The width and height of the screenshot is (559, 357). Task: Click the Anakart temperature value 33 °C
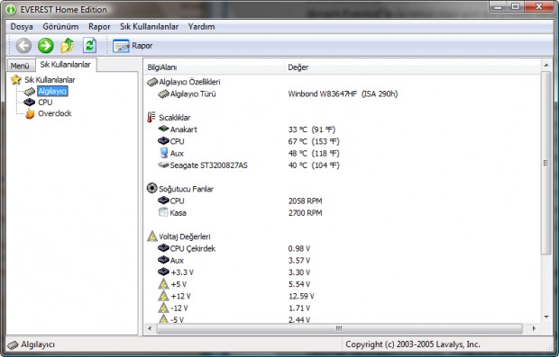point(312,129)
